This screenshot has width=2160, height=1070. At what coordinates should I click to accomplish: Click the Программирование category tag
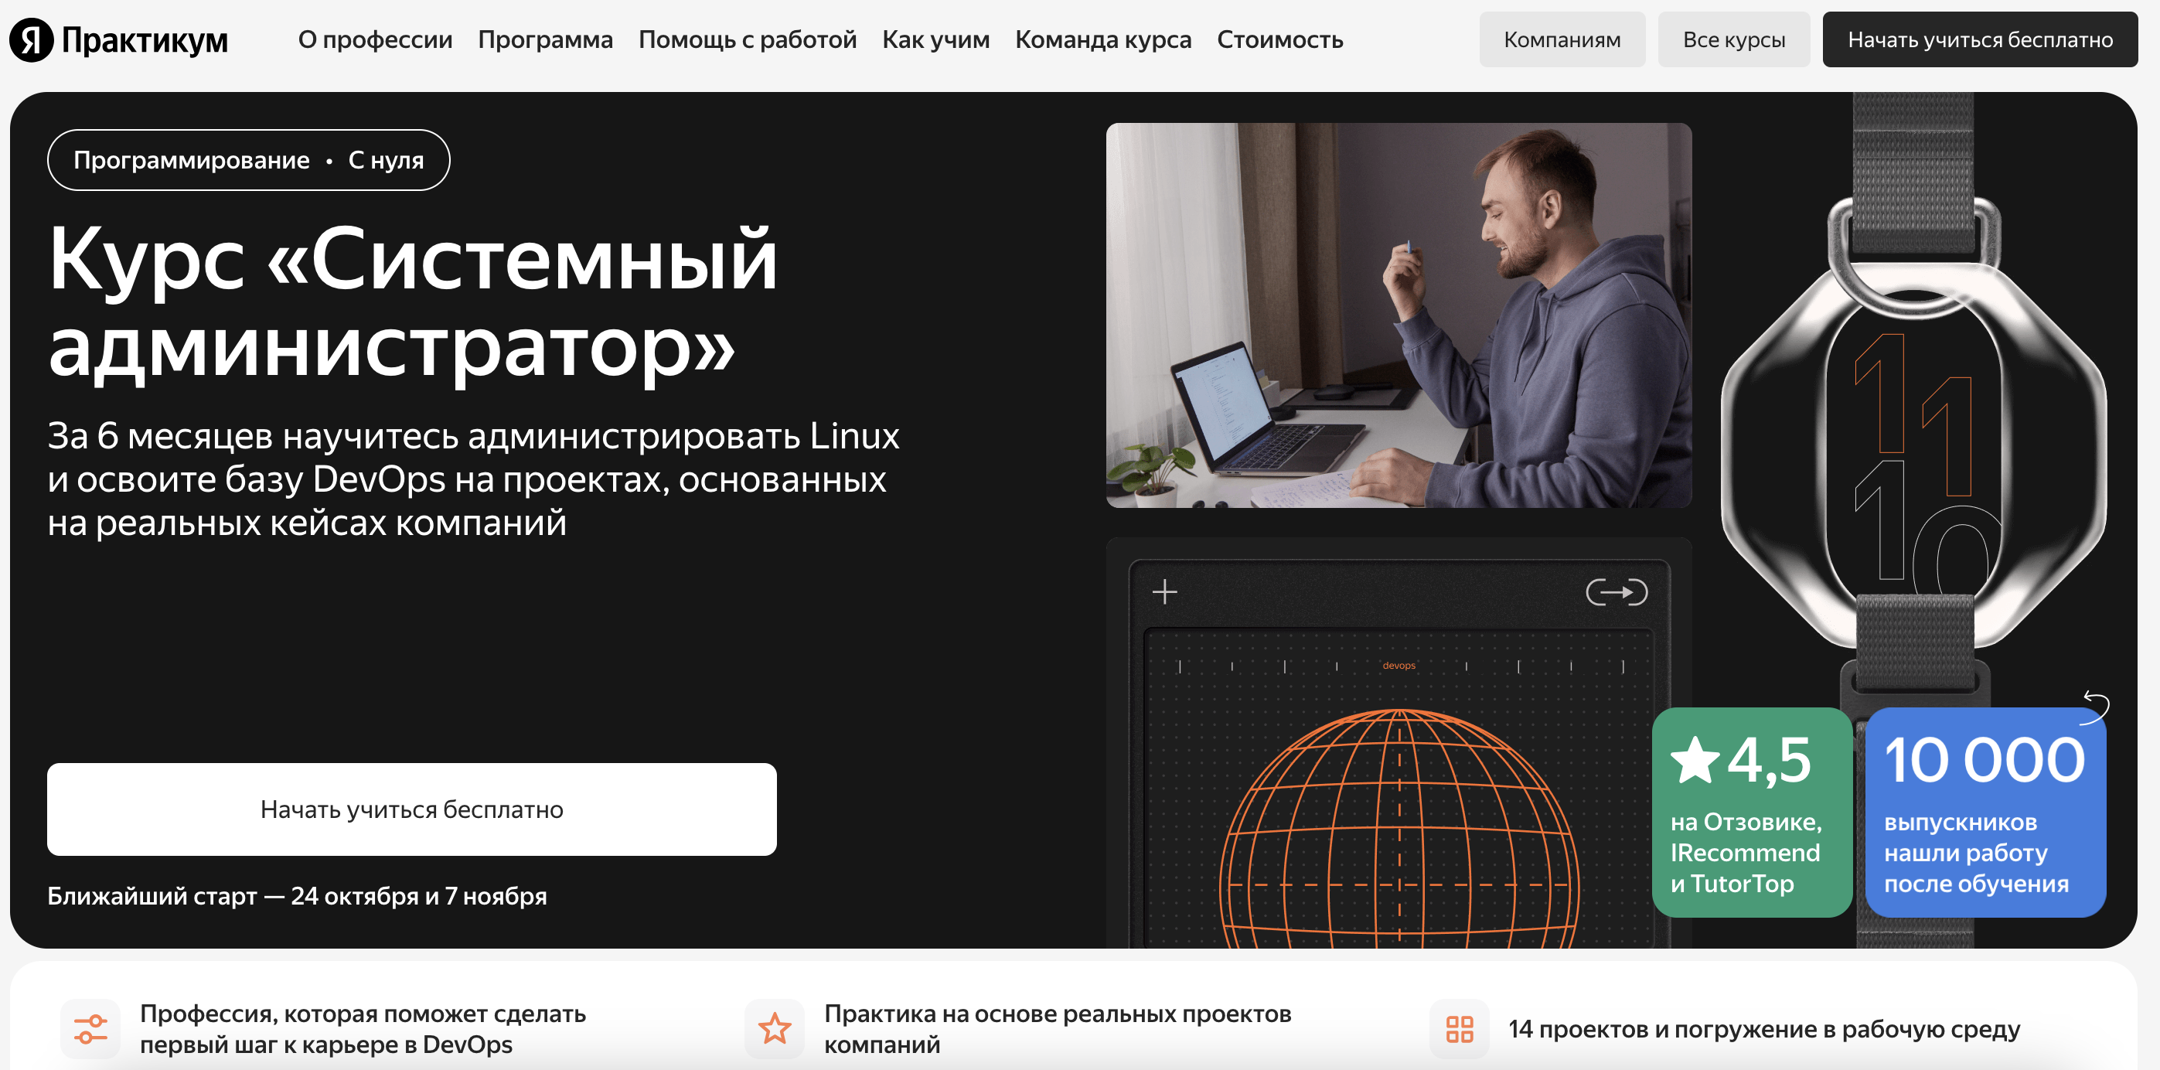click(191, 160)
